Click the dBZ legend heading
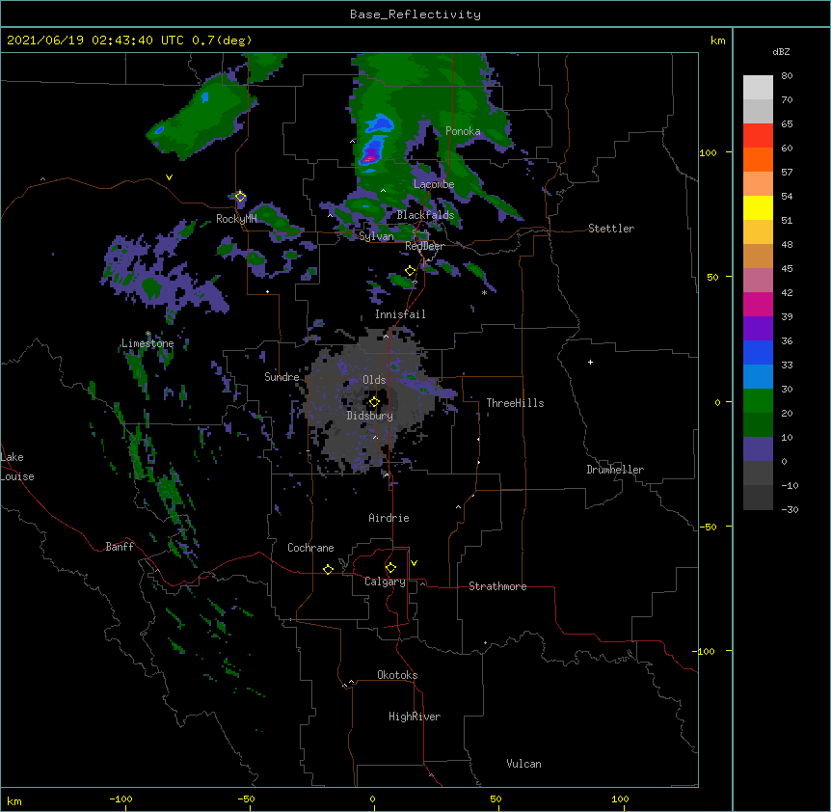831x812 pixels. point(781,51)
